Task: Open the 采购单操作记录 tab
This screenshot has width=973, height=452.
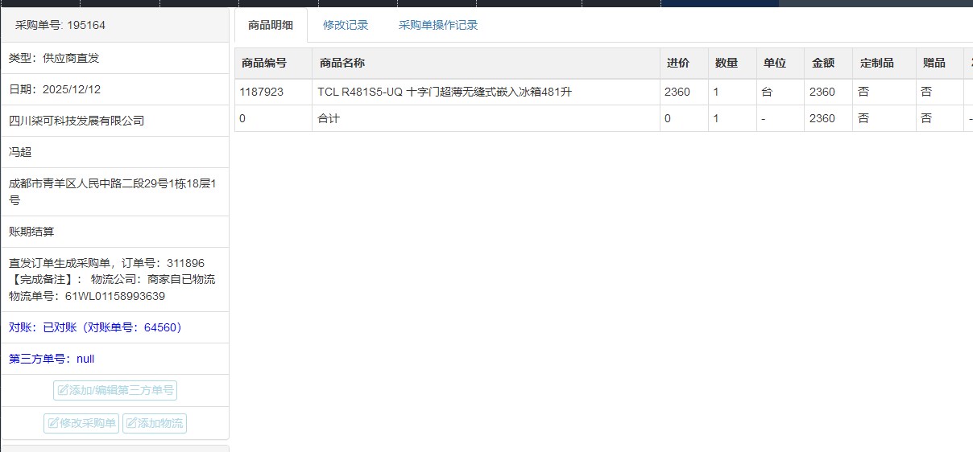Action: coord(438,25)
